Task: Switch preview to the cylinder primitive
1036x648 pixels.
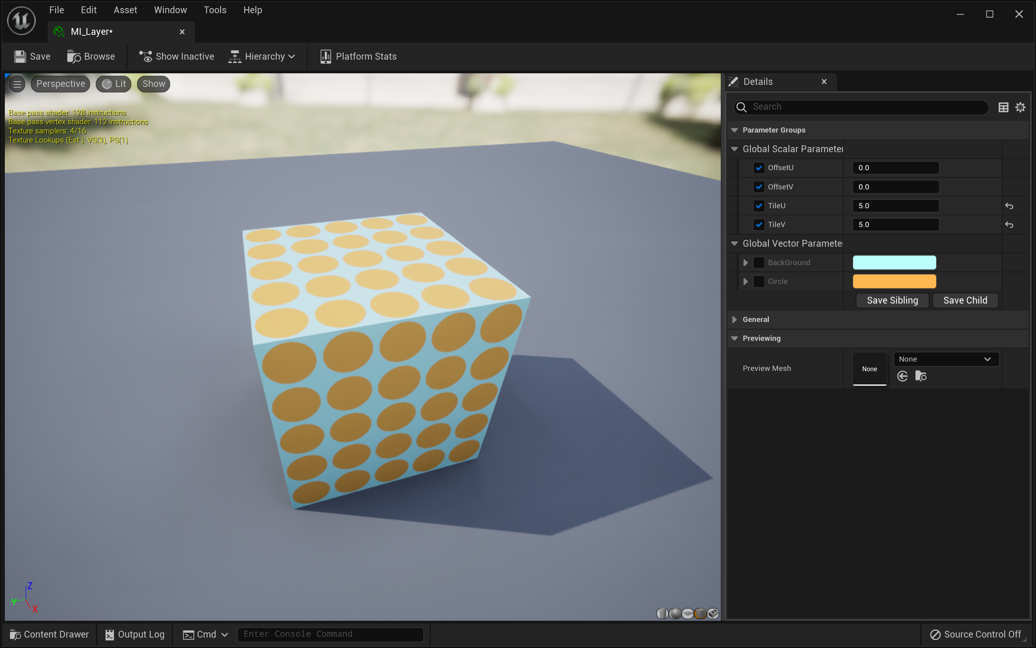Action: point(662,613)
